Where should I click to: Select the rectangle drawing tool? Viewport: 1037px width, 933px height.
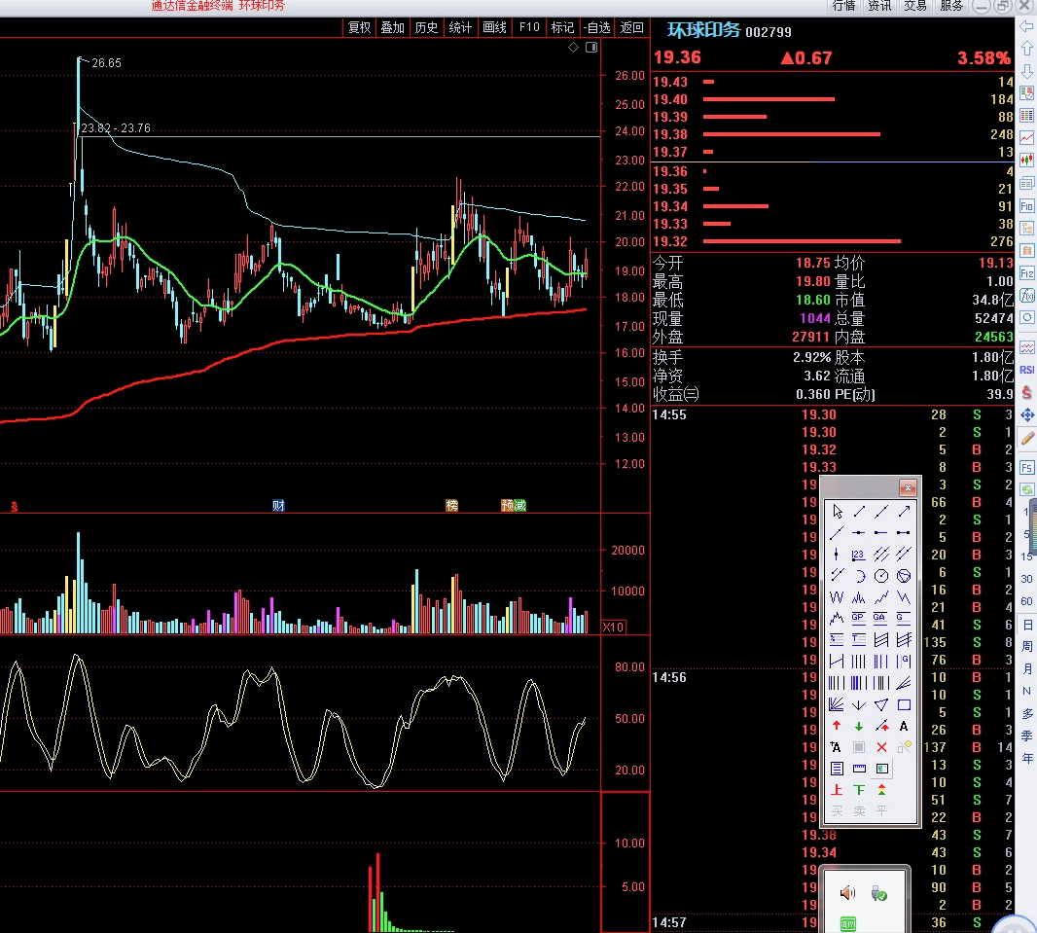coord(904,705)
